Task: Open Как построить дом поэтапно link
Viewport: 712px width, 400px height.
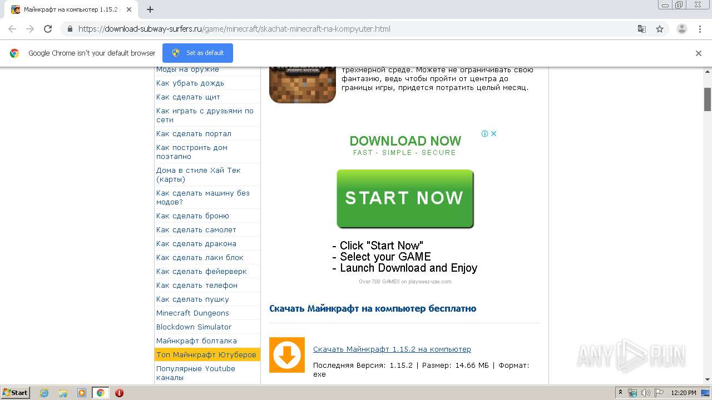Action: point(192,152)
